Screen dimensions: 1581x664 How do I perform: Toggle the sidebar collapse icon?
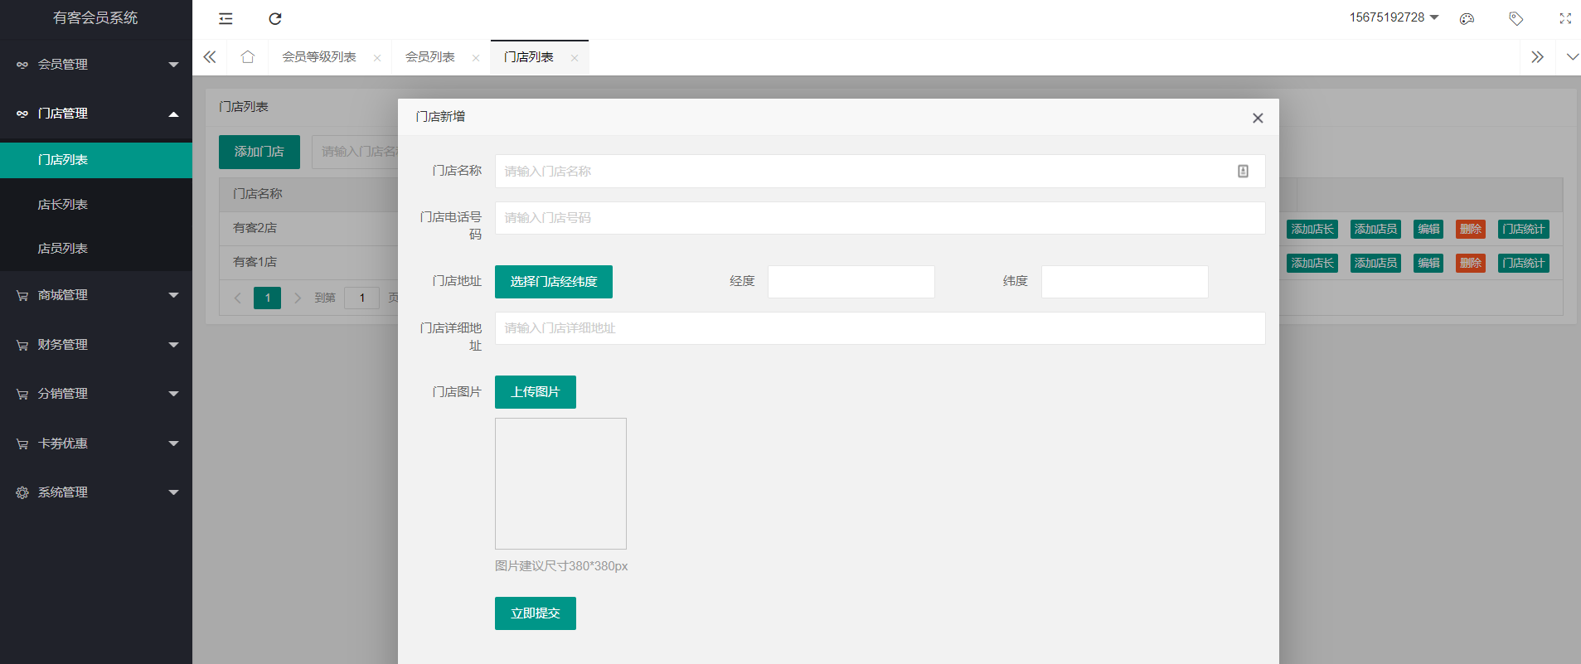(x=226, y=18)
